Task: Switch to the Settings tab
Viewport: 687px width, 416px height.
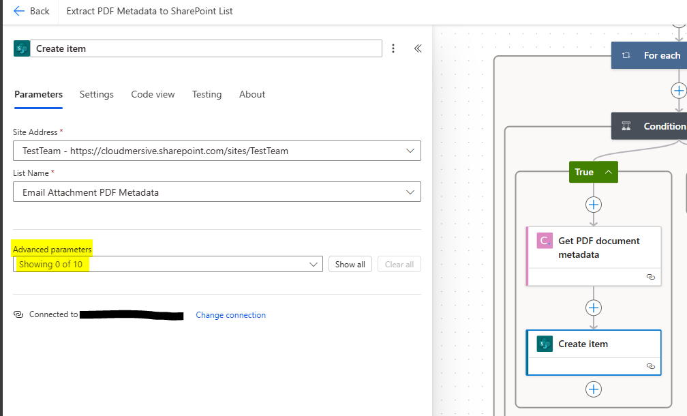Action: coord(97,95)
